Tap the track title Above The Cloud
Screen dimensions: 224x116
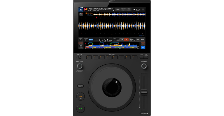(x=101, y=9)
